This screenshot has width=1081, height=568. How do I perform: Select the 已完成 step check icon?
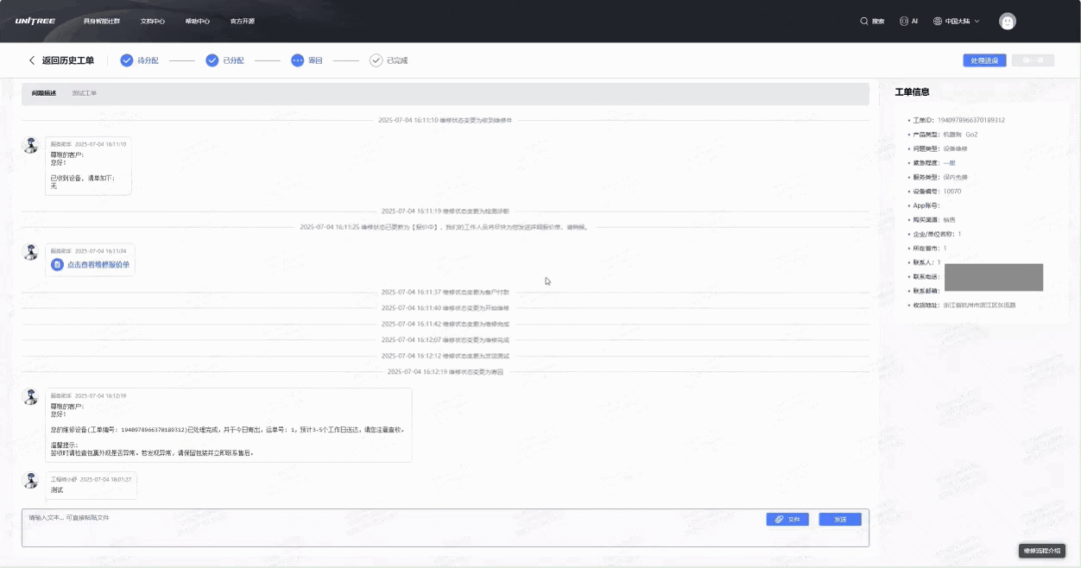(376, 60)
